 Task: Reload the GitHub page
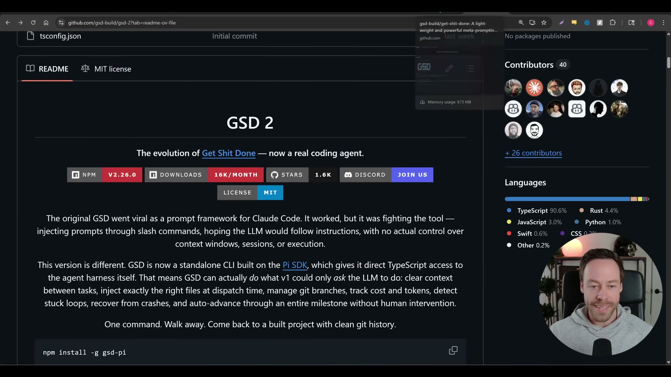pos(33,23)
